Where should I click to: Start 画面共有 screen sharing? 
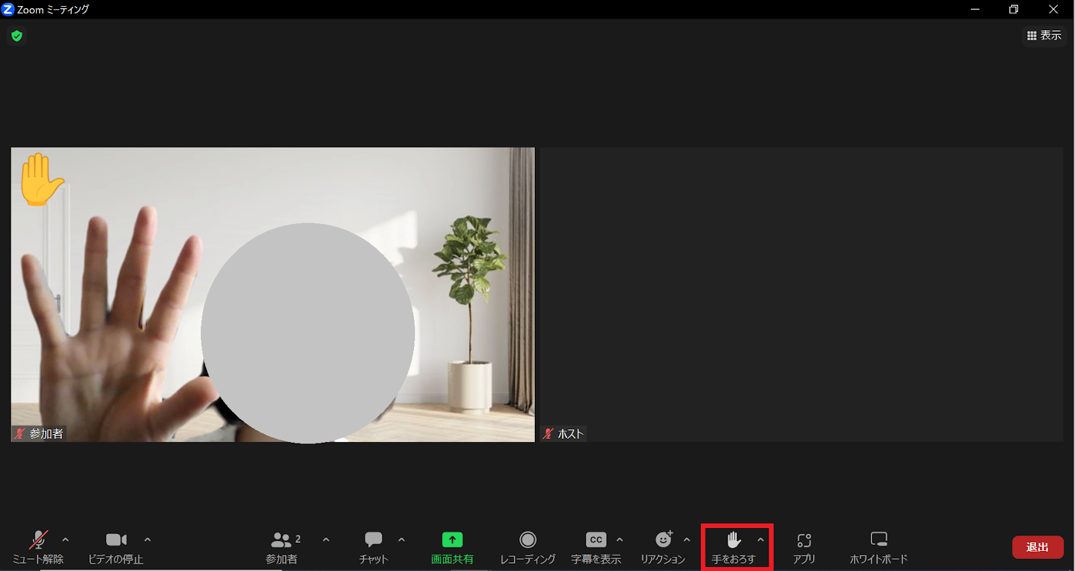(x=452, y=548)
